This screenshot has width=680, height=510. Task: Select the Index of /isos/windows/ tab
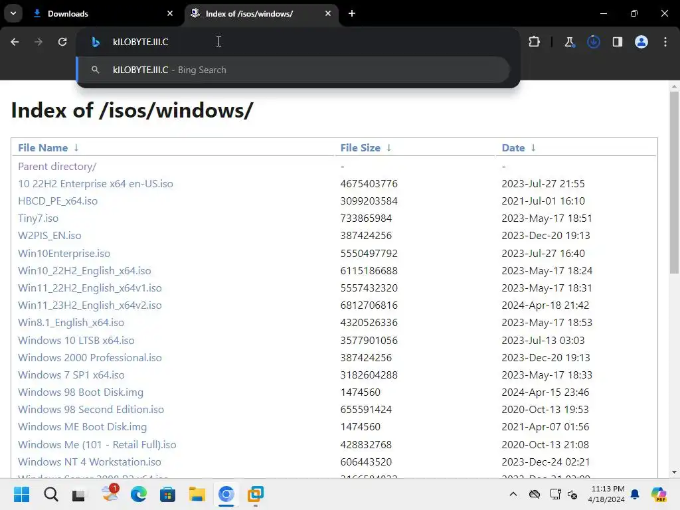point(262,13)
